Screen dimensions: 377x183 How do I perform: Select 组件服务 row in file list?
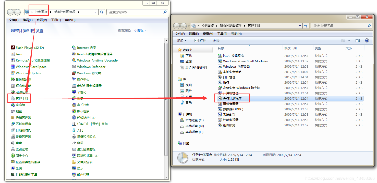coord(290,125)
